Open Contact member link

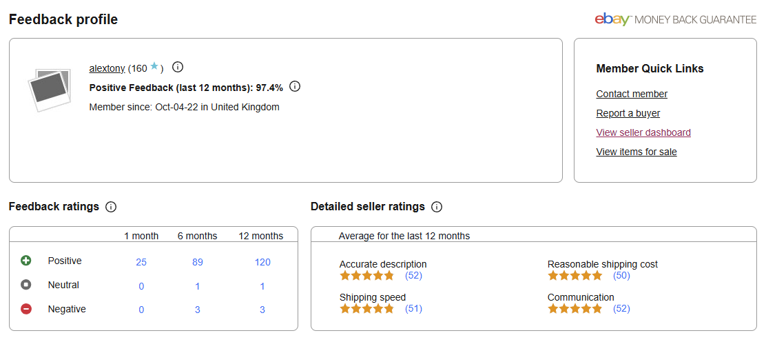coord(632,94)
